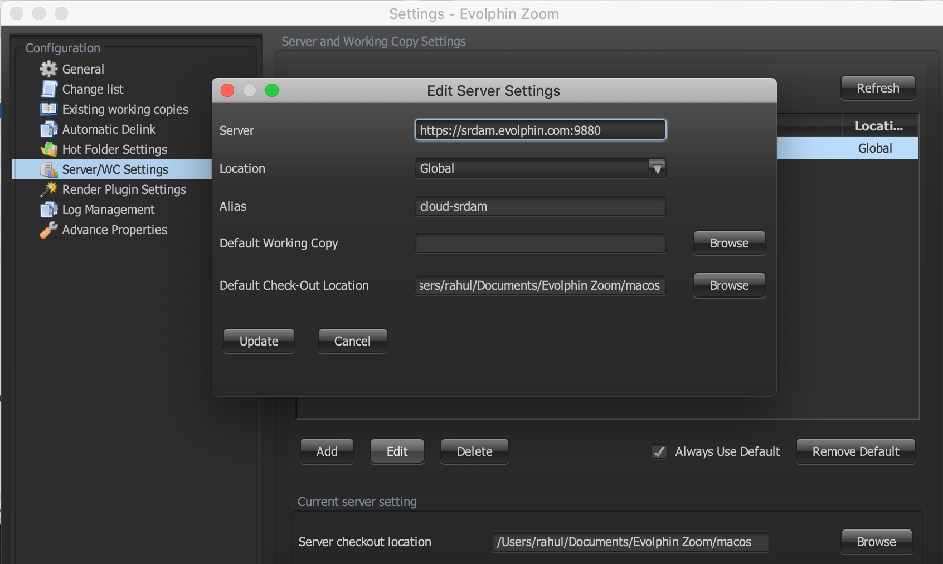
Task: Expand the Location dropdown arrow
Action: click(657, 168)
